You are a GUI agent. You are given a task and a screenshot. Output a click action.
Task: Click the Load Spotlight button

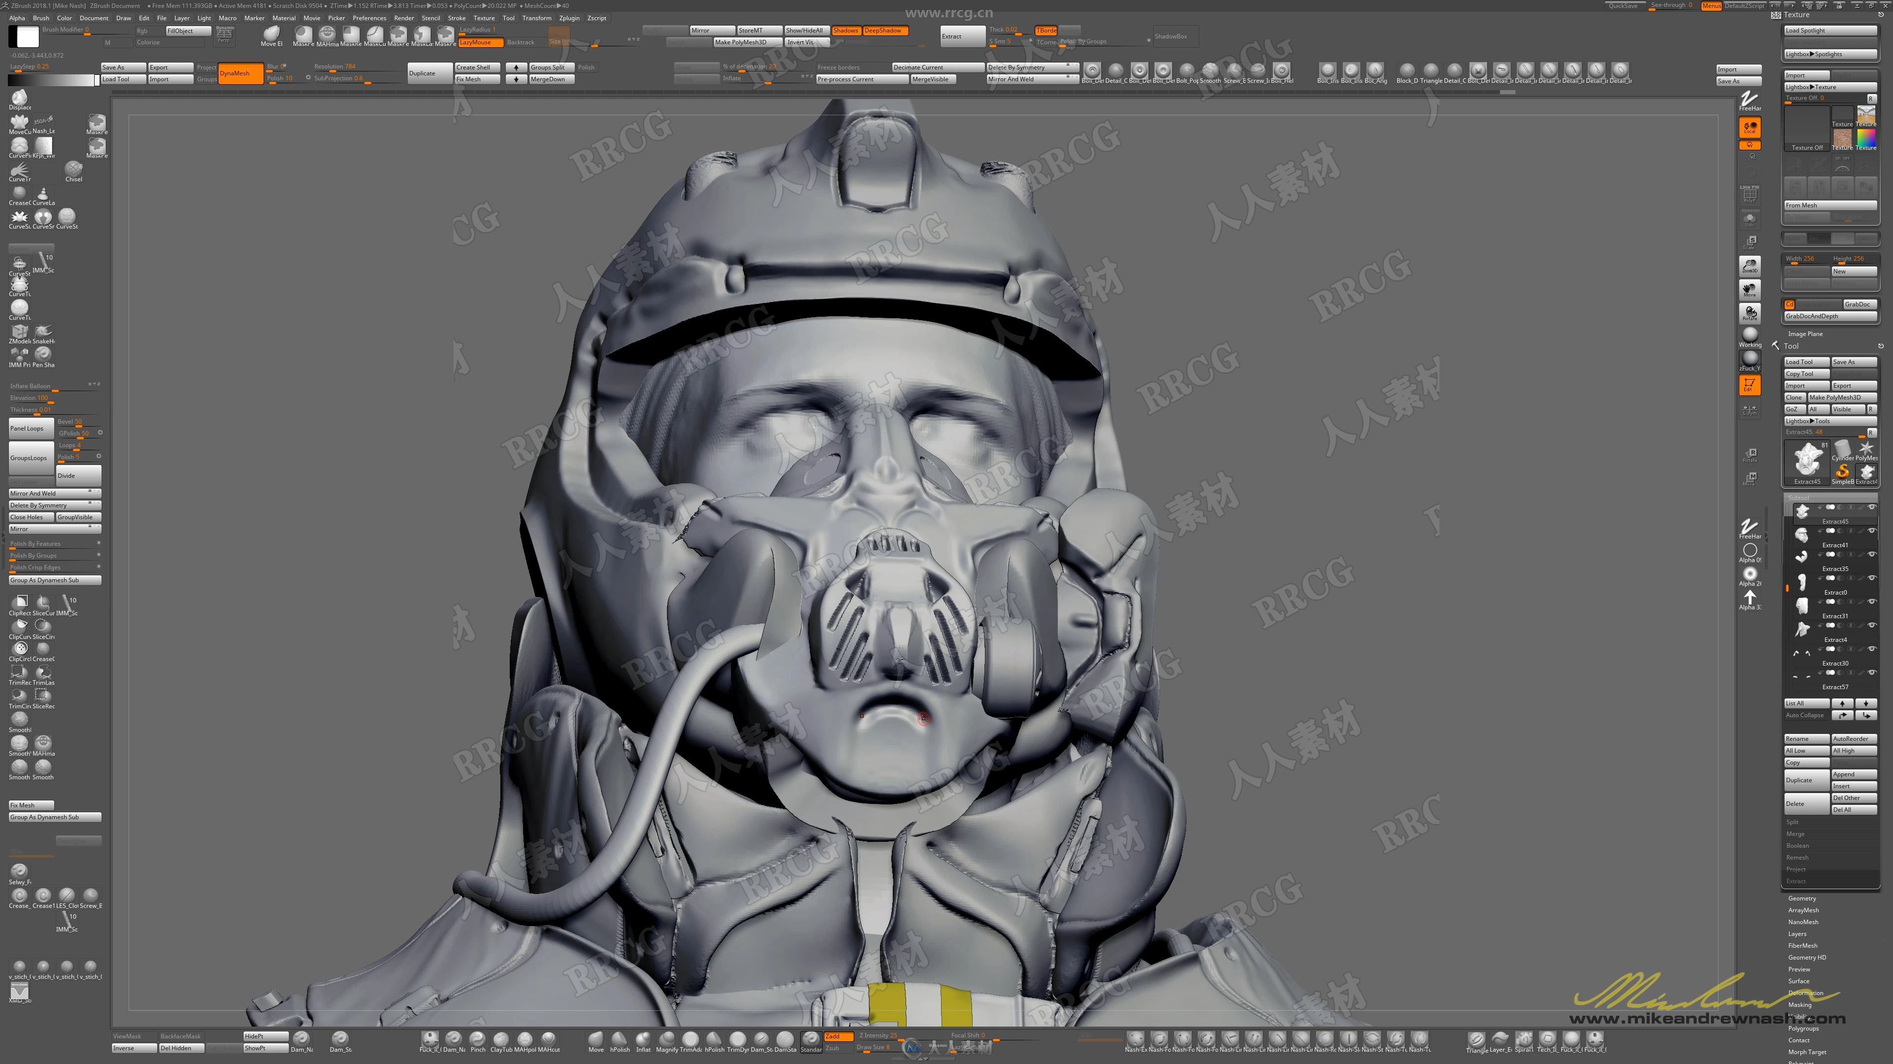(x=1830, y=30)
